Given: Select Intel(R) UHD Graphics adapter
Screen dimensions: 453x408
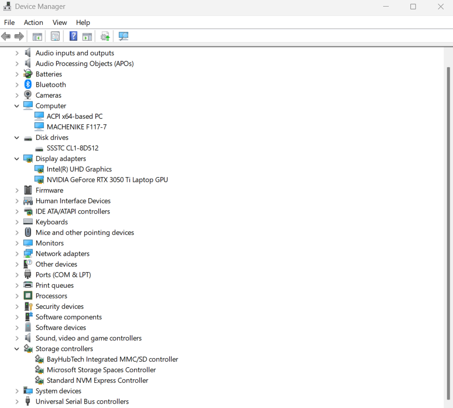Looking at the screenshot, I should 79,169.
